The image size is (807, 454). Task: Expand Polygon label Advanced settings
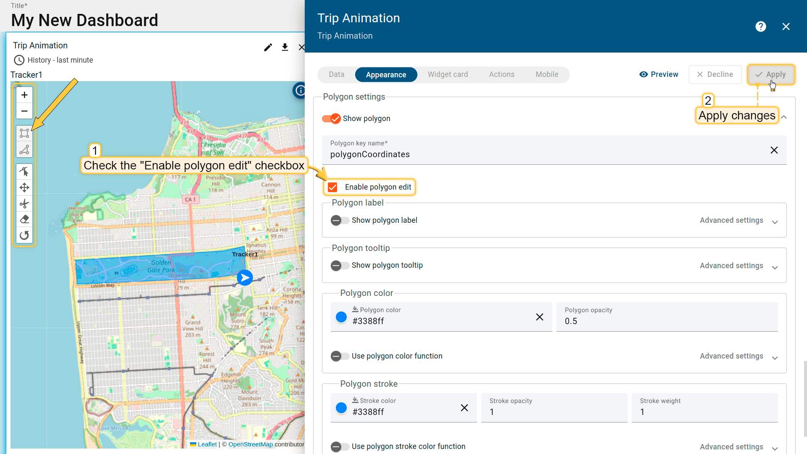pyautogui.click(x=739, y=220)
